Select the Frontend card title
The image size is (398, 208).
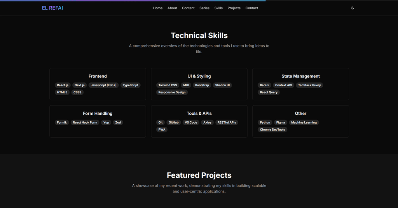point(98,76)
